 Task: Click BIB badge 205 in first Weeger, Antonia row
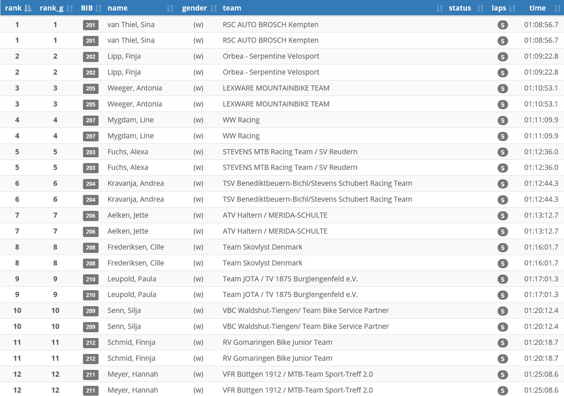pyautogui.click(x=91, y=88)
